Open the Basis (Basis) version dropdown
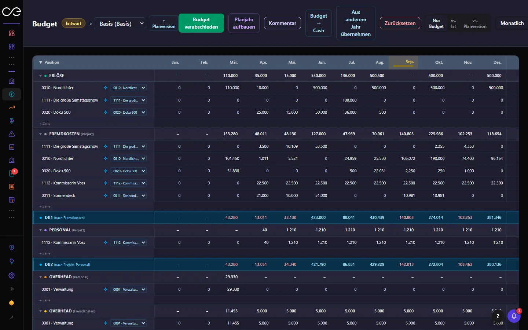 (120, 23)
